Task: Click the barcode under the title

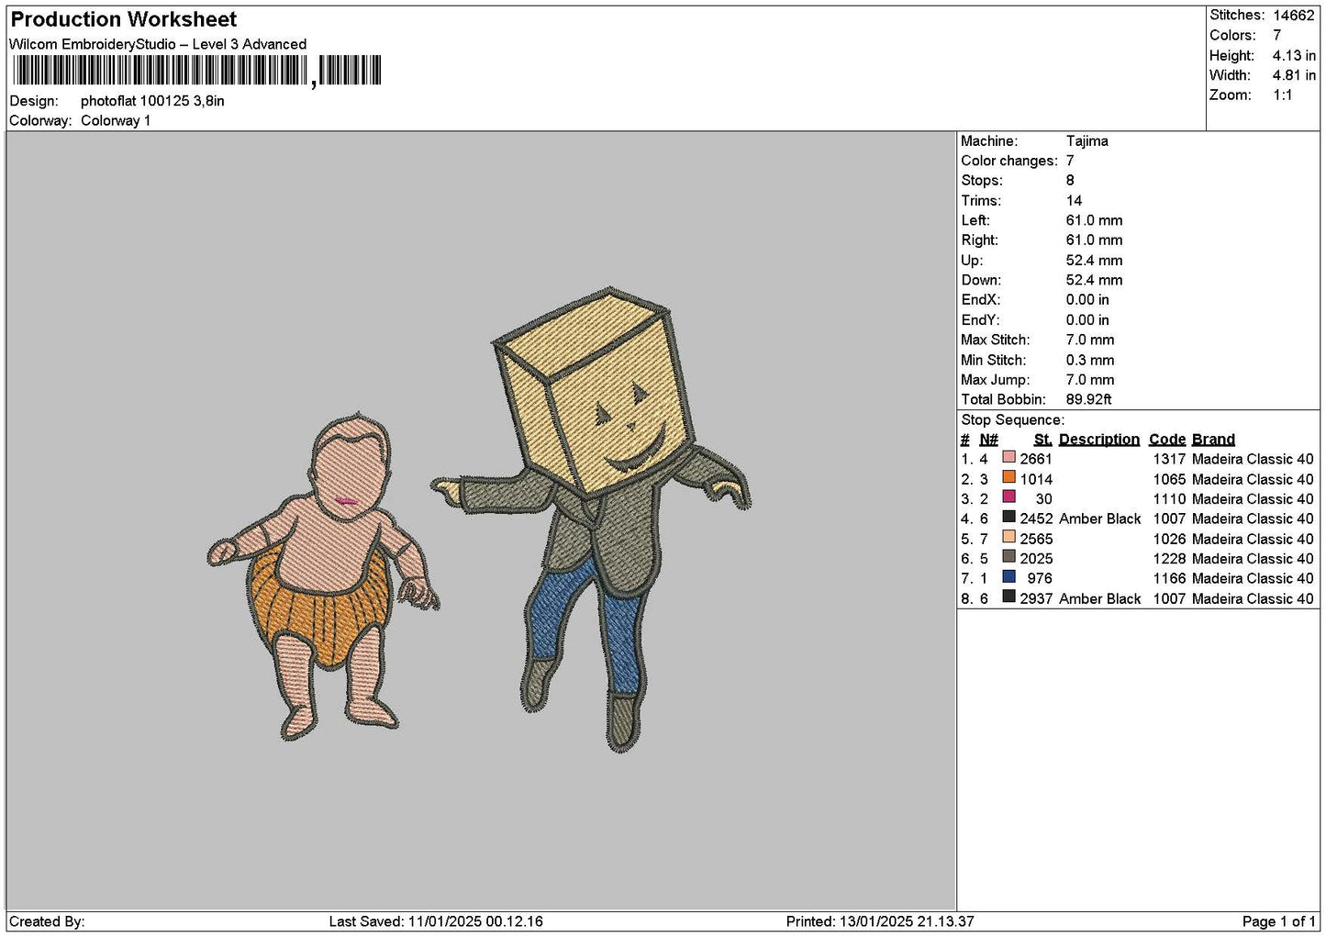Action: (196, 71)
